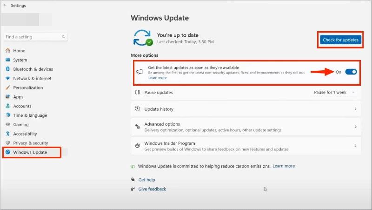Click the Time & language globe icon
Image resolution: width=372 pixels, height=210 pixels.
8,115
